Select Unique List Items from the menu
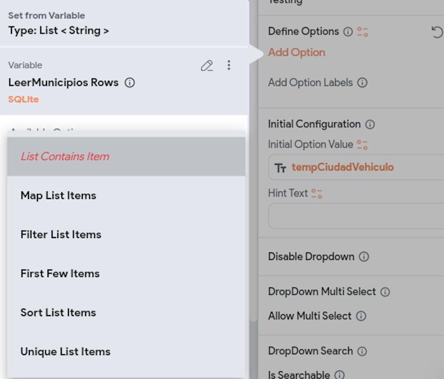 click(64, 352)
